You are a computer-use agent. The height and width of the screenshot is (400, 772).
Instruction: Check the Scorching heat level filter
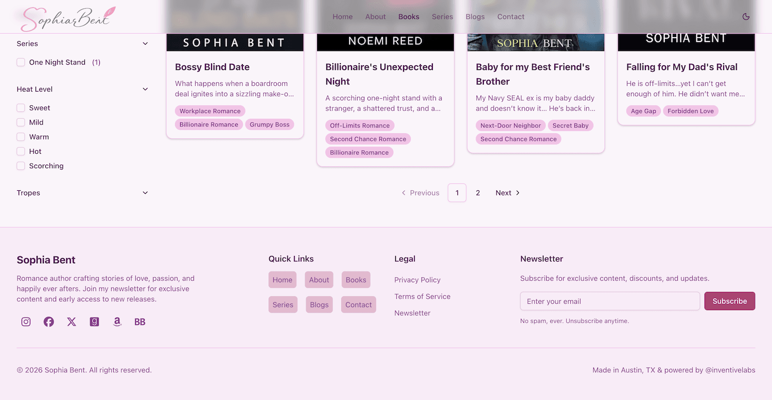click(21, 166)
